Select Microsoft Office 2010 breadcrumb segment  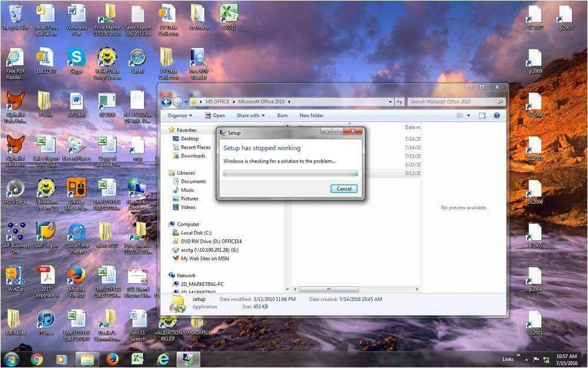coord(262,102)
